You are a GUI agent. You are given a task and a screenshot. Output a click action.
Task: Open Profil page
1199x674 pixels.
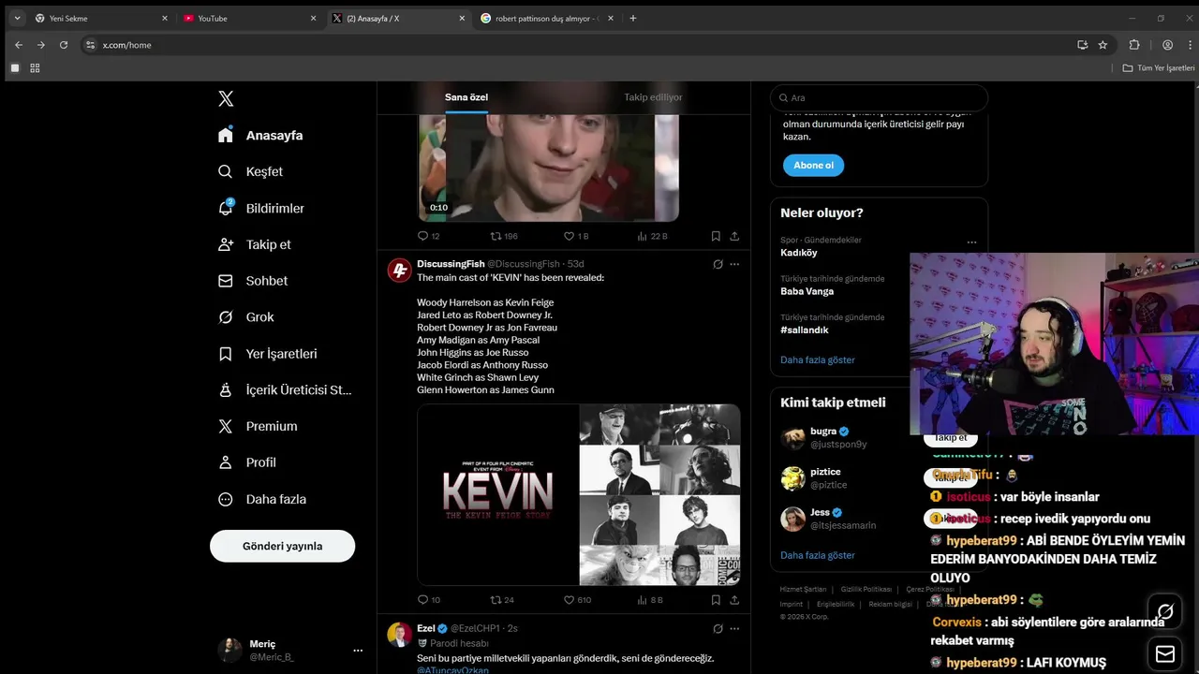click(x=246, y=462)
